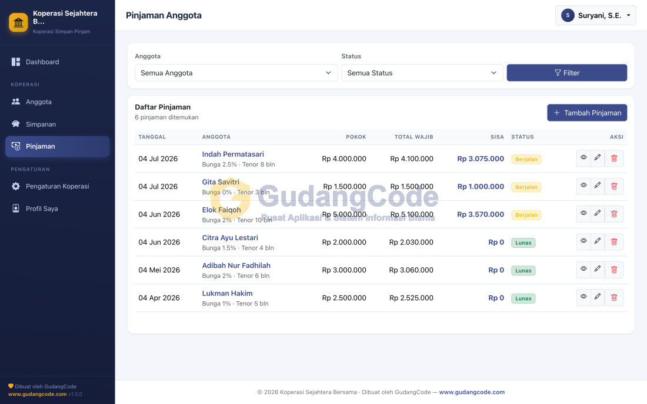Screen dimensions: 647x404
Task: View Gita Savitri loan eye icon
Action: 583,186
